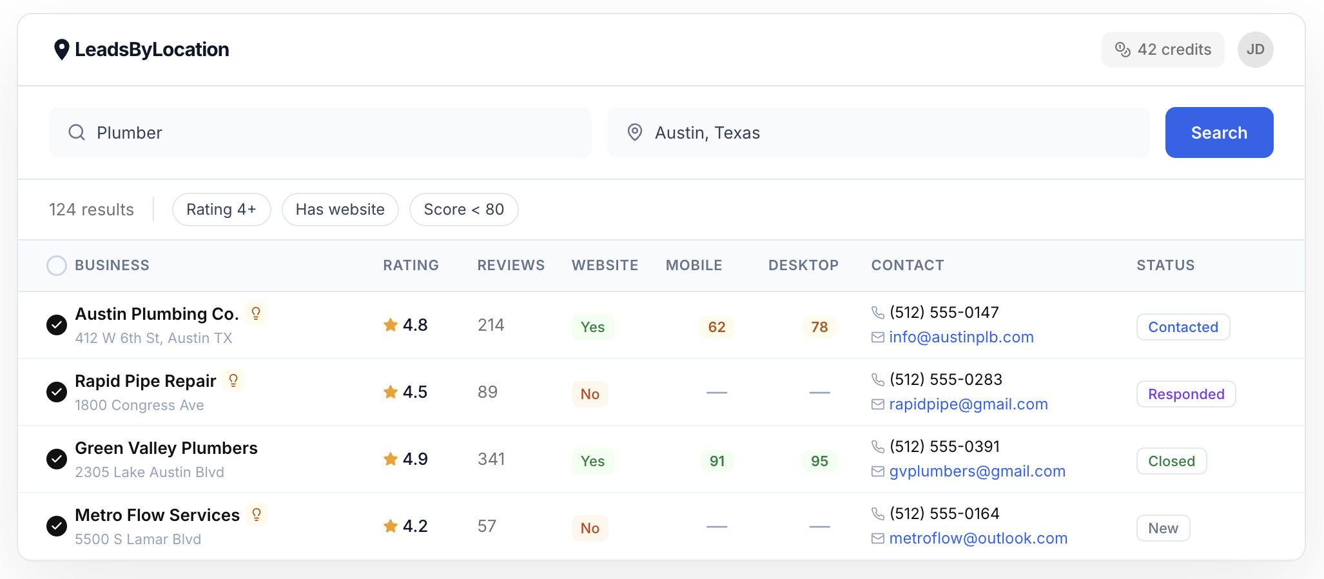Image resolution: width=1324 pixels, height=579 pixels.
Task: Open the Contacted status for Austin Plumbing Co.
Action: (1182, 327)
